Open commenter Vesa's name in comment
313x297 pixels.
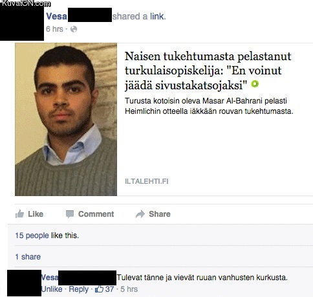(50, 278)
